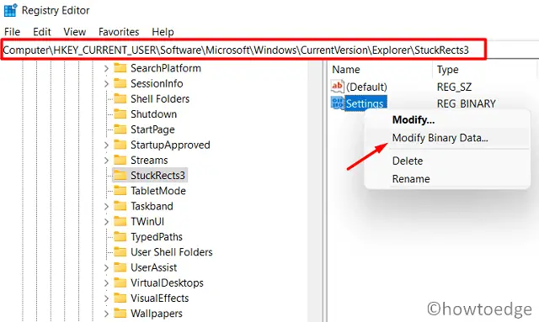This screenshot has height=322, width=539.
Task: Expand the VirtualDesktops key
Action: [x=106, y=283]
